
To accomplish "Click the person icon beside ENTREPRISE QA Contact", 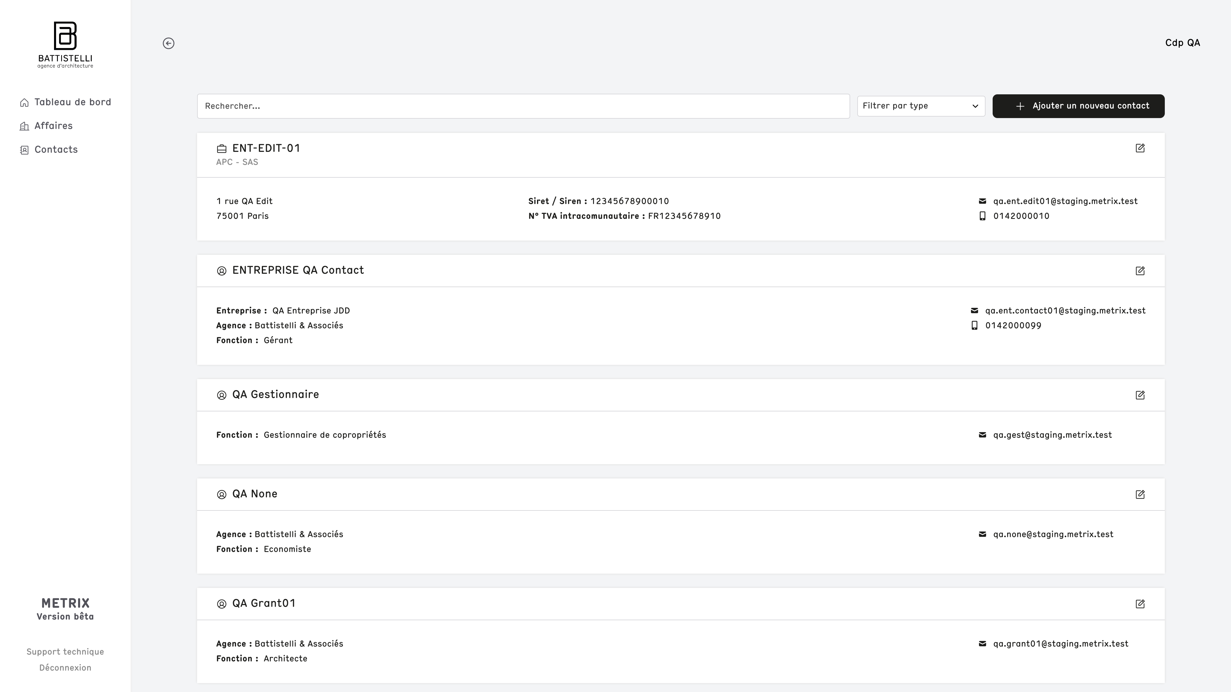I will tap(222, 271).
